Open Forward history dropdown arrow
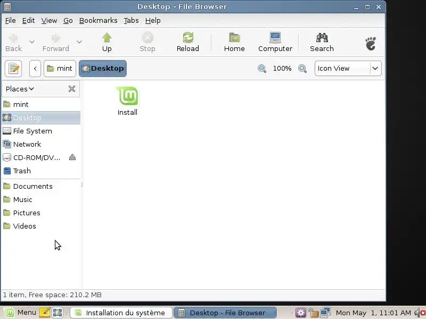The height and width of the screenshot is (319, 426). point(79,42)
